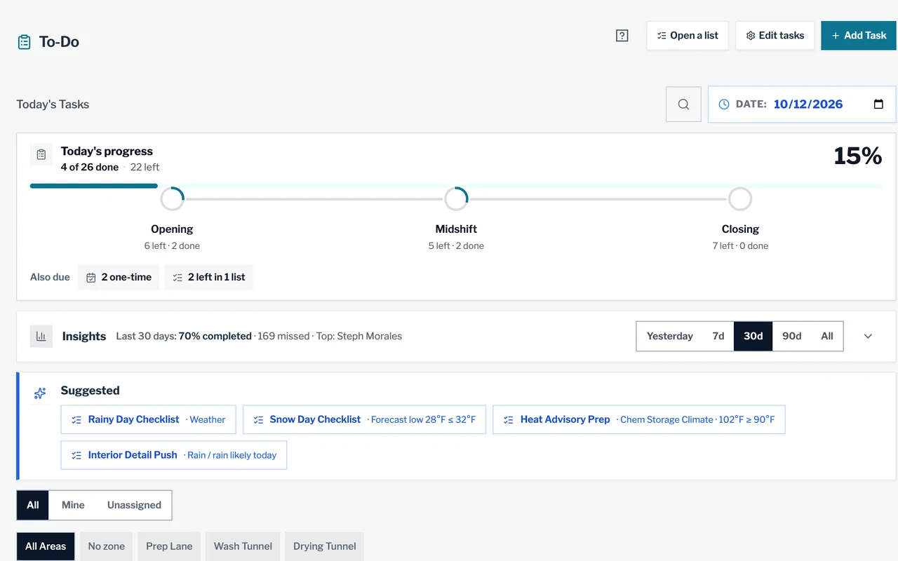Open the Heat Advisory Prep suggestion
Viewport: 898px width, 561px height.
639,419
